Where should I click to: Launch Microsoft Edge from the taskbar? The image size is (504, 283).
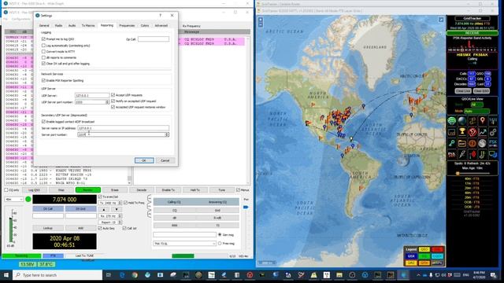pos(122,275)
